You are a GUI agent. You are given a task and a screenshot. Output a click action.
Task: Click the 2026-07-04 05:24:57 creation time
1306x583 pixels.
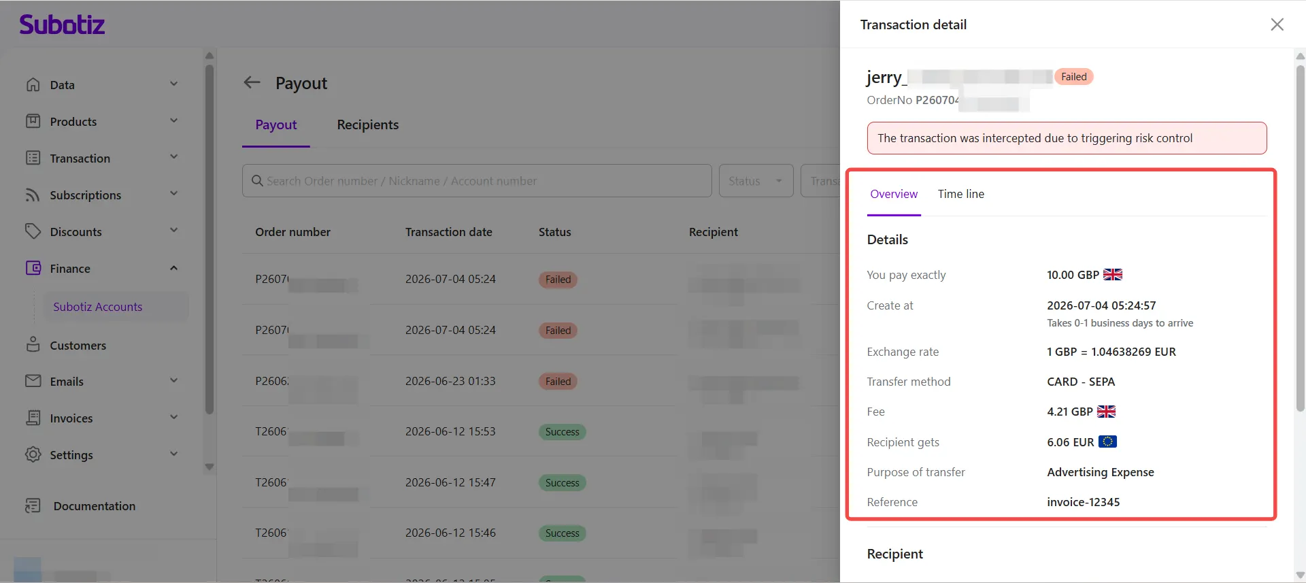1101,305
